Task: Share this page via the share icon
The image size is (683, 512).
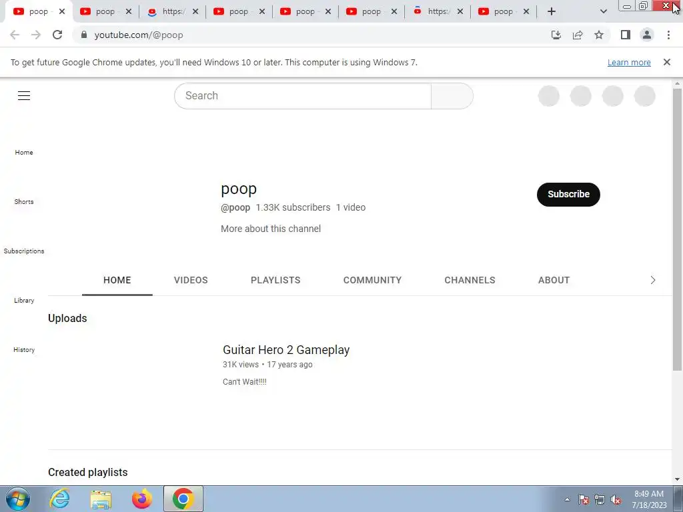Action: (578, 35)
